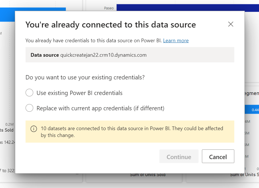Click the yellow warning about 10 datasets
Viewport: 259px width, 188px height.
(x=130, y=132)
